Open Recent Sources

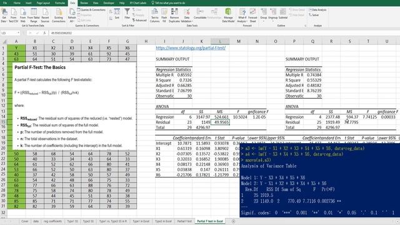[x=45, y=15]
